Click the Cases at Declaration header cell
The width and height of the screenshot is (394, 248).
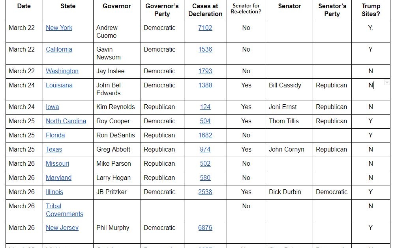[x=205, y=10]
